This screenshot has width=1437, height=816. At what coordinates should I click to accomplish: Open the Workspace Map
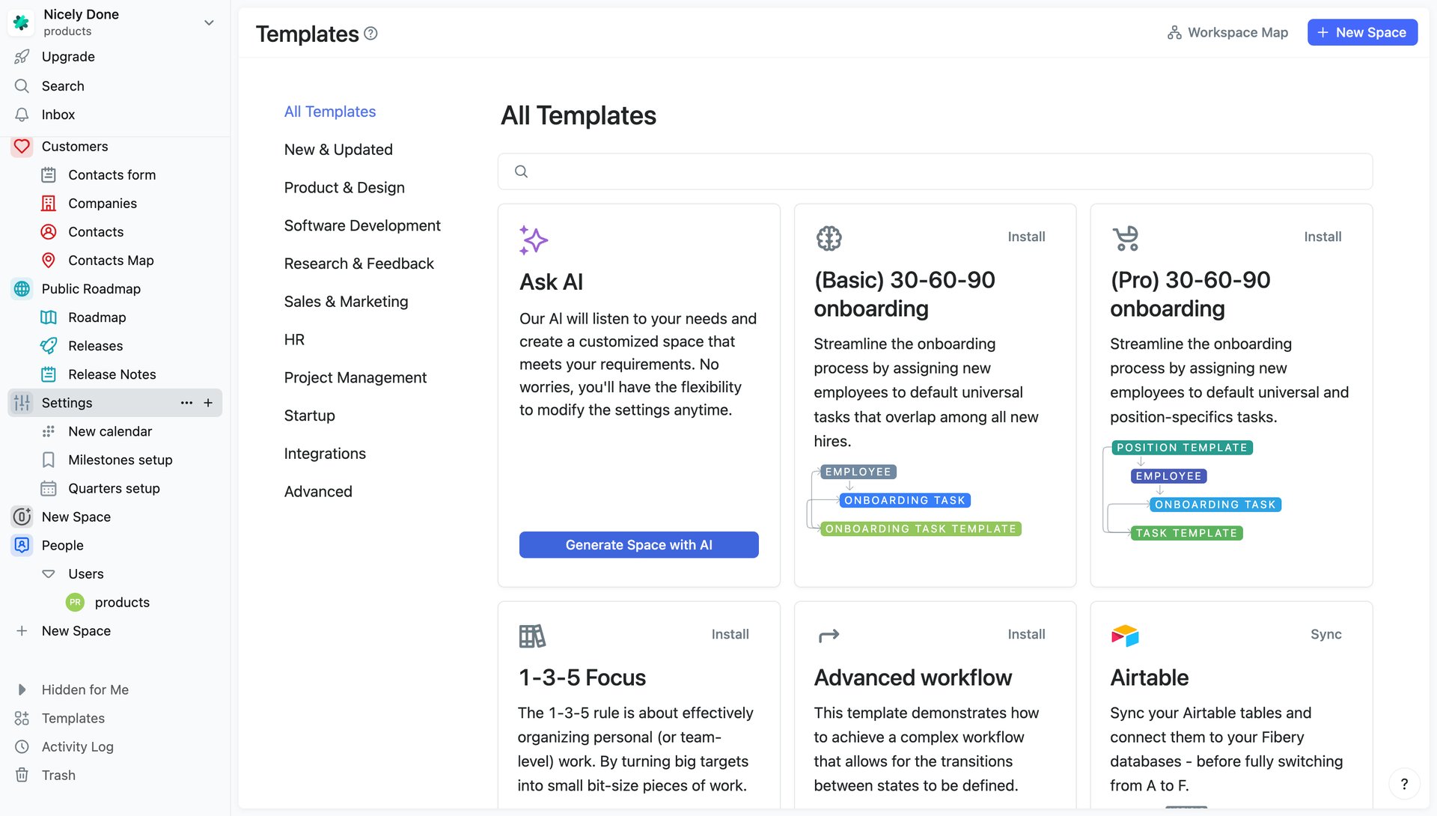[x=1227, y=32]
